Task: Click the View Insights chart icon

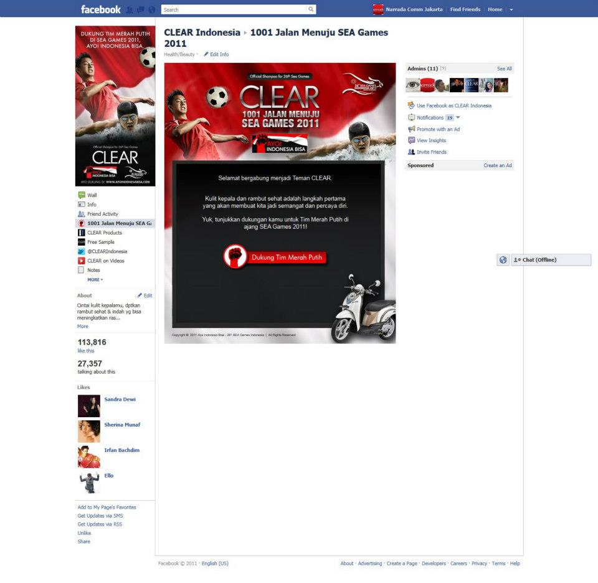Action: click(412, 140)
